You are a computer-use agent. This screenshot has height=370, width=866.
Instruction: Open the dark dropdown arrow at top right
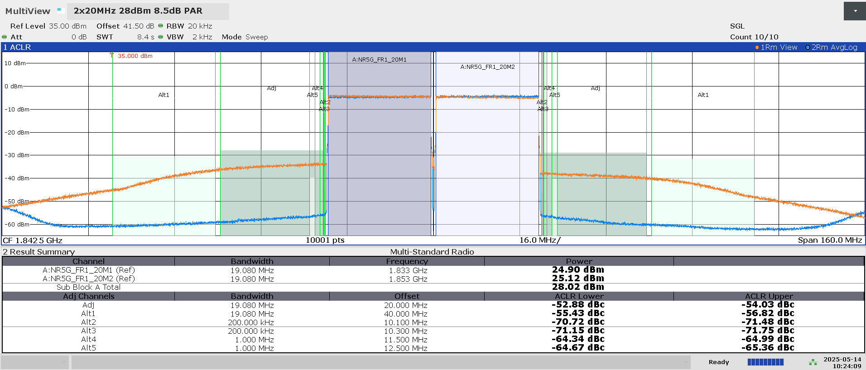pyautogui.click(x=855, y=11)
